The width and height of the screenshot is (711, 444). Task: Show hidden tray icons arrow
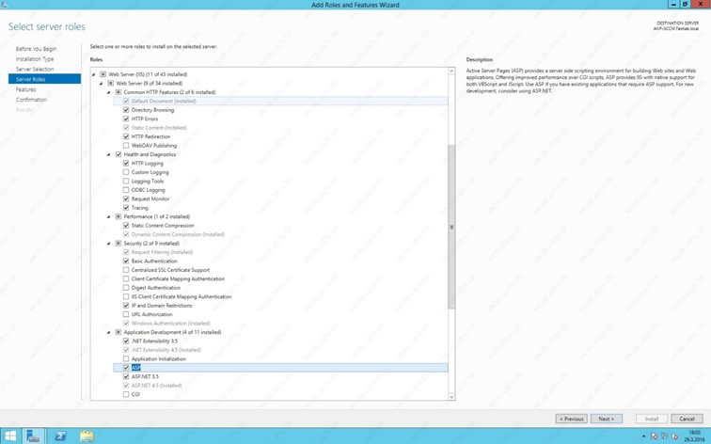[643, 436]
